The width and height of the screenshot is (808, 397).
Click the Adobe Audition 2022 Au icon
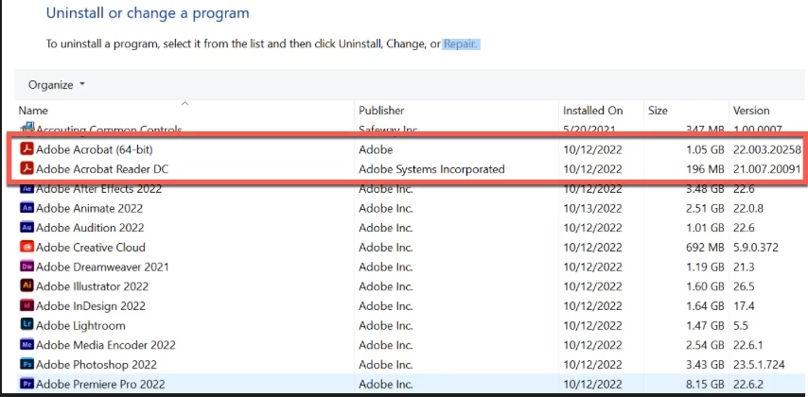pos(26,228)
